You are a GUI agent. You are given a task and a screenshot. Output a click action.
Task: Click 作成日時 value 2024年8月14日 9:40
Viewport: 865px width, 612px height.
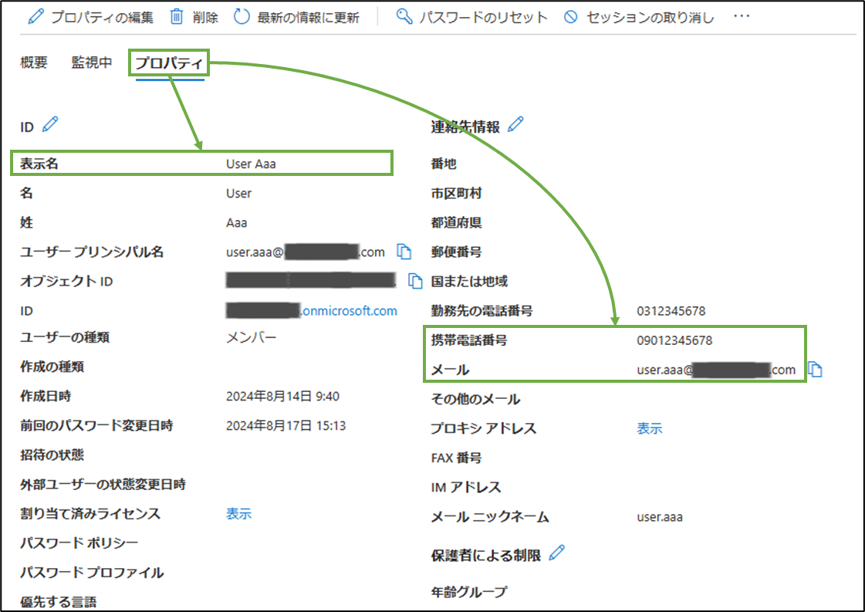coord(283,396)
